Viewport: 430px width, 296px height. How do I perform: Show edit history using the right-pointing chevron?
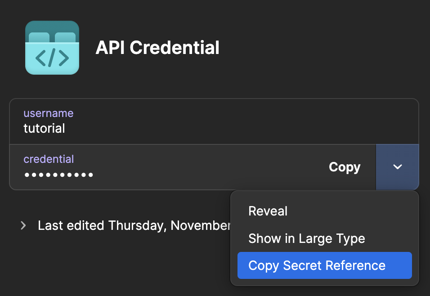pyautogui.click(x=23, y=225)
